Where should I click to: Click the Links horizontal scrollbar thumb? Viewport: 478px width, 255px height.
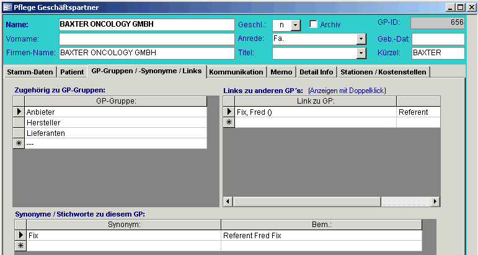click(x=307, y=201)
